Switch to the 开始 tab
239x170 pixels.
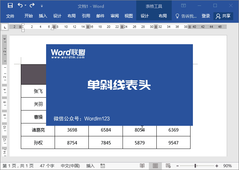28,16
